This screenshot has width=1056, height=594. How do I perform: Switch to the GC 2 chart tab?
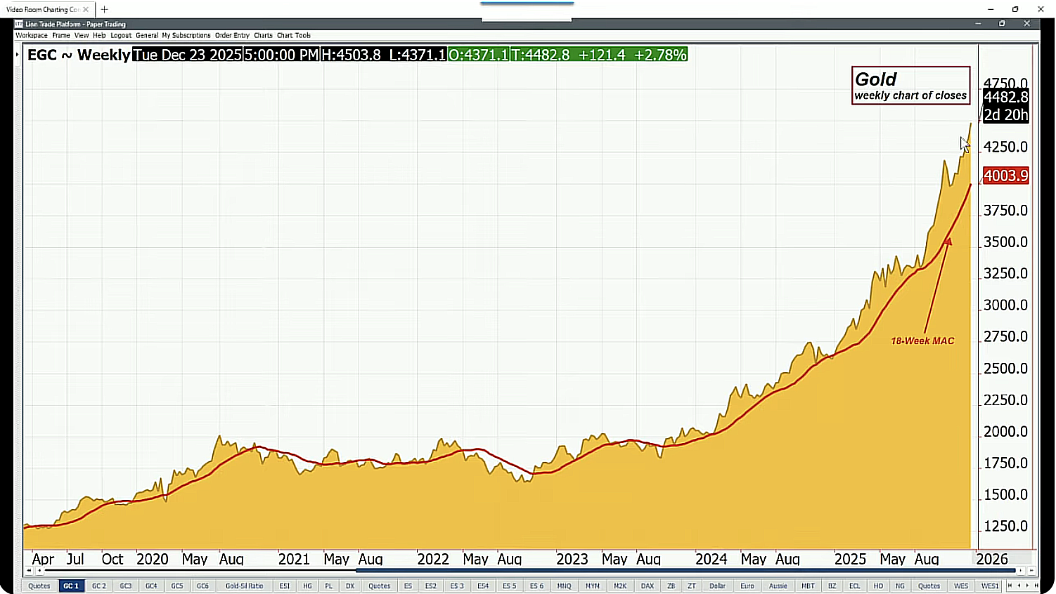99,586
